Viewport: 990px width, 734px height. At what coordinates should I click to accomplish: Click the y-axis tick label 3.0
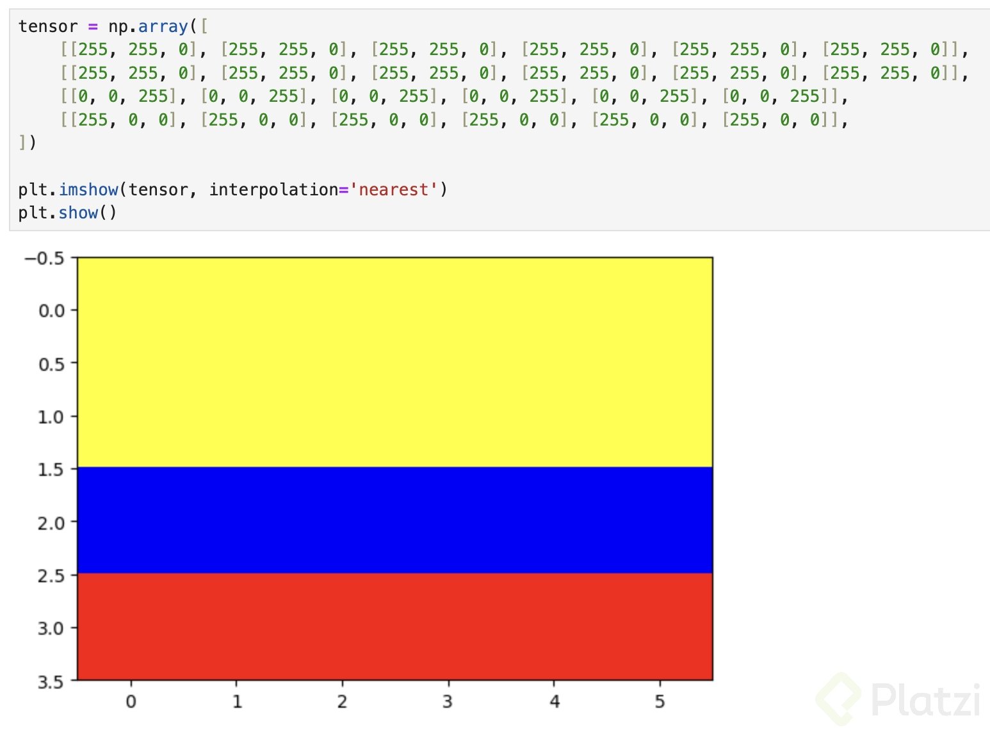point(52,628)
